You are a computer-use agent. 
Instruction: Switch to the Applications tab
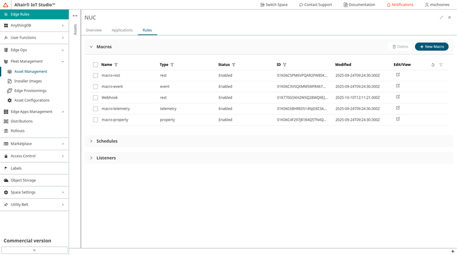(122, 30)
